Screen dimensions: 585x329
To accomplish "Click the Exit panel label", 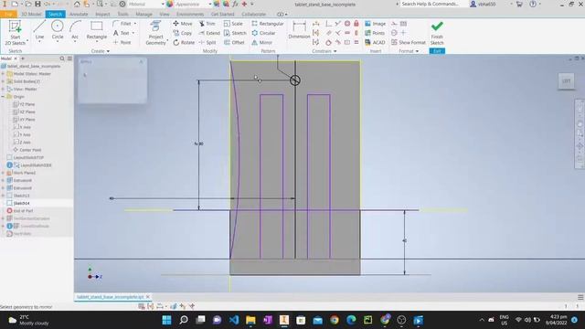I will point(437,51).
